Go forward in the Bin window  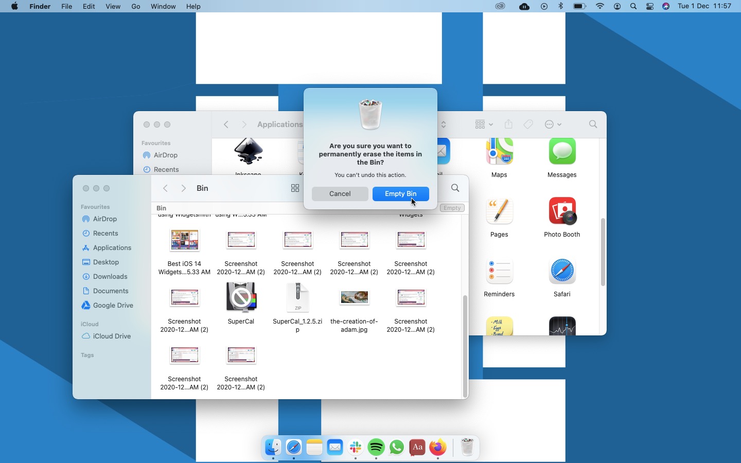click(184, 188)
